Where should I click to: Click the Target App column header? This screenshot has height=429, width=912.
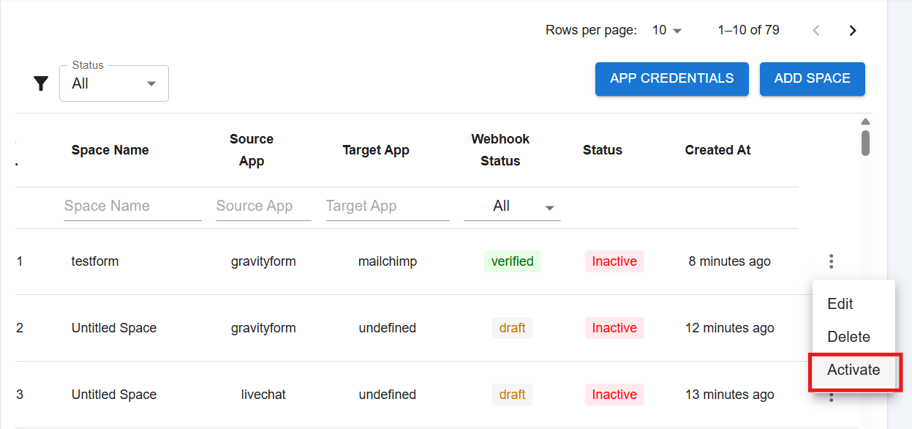click(x=376, y=150)
